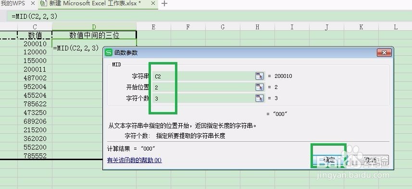Click cell containing 155000
The image size is (412, 189).
point(35,61)
